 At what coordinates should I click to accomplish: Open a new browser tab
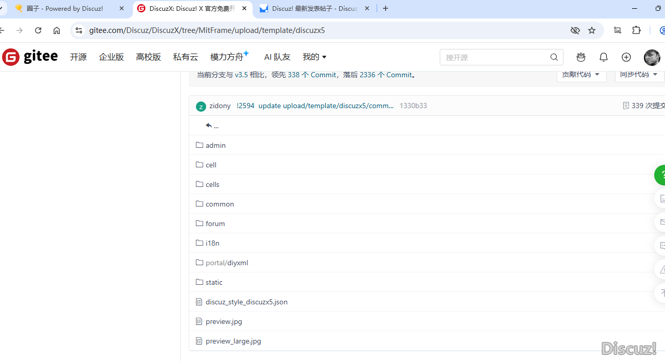coord(386,9)
